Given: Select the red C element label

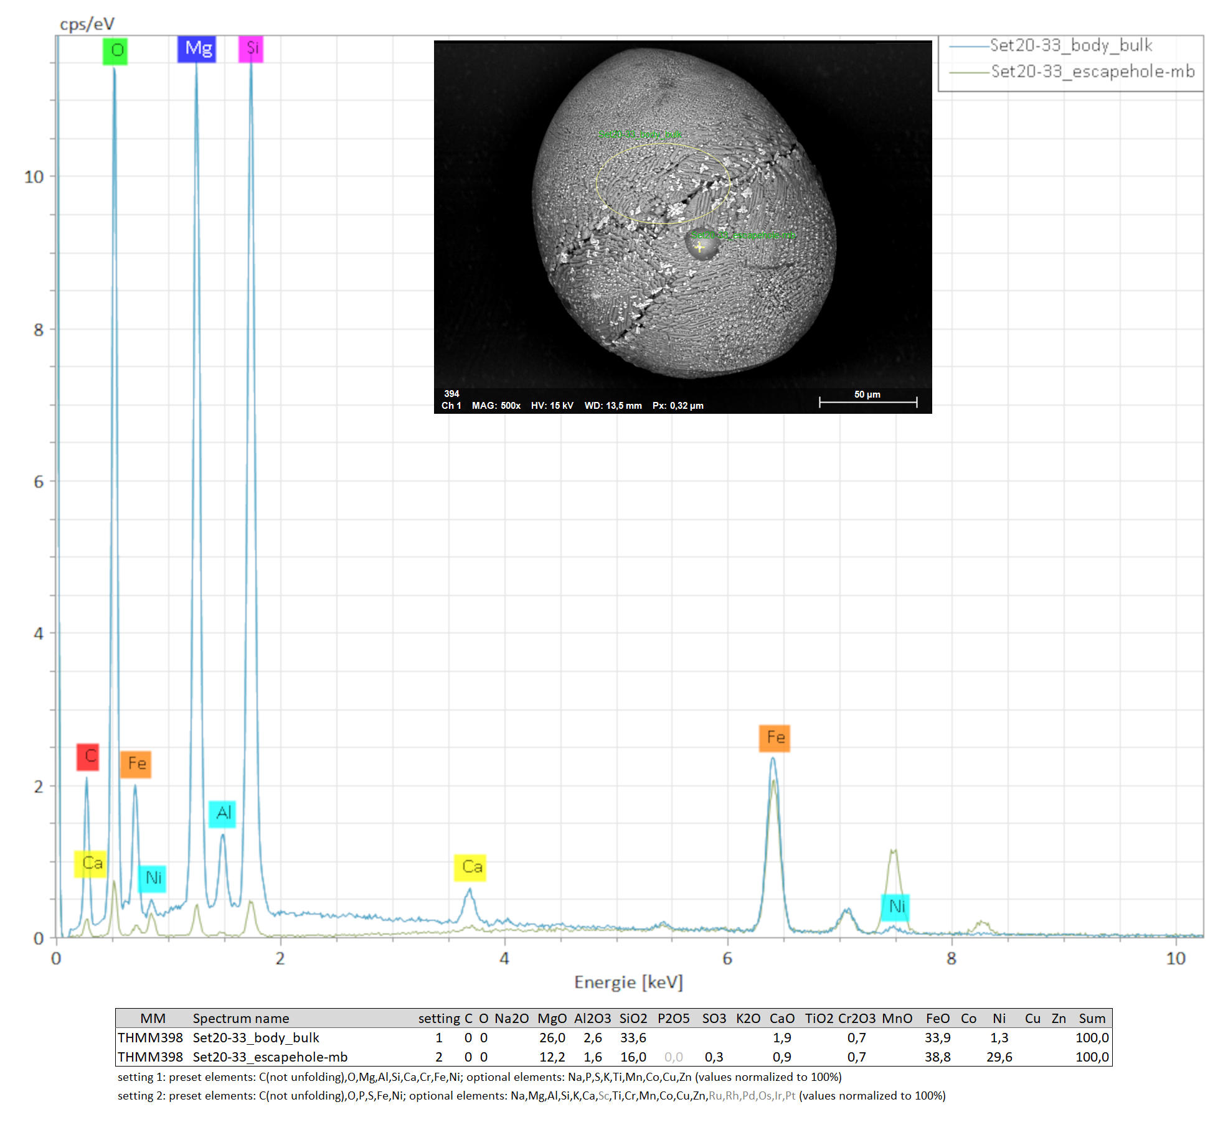Looking at the screenshot, I should tap(88, 757).
